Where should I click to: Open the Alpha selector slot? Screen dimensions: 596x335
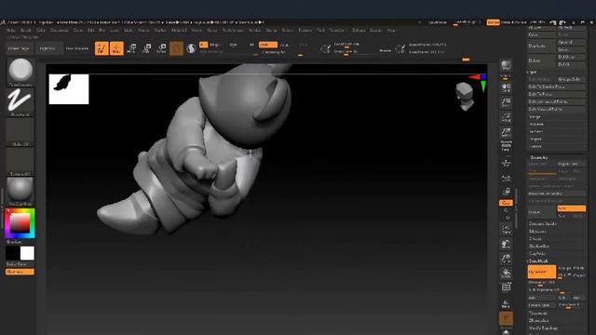(x=20, y=131)
